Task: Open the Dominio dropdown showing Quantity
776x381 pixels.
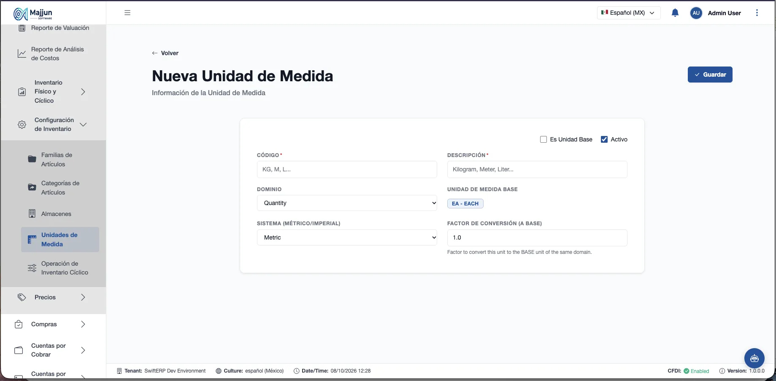Action: tap(347, 203)
